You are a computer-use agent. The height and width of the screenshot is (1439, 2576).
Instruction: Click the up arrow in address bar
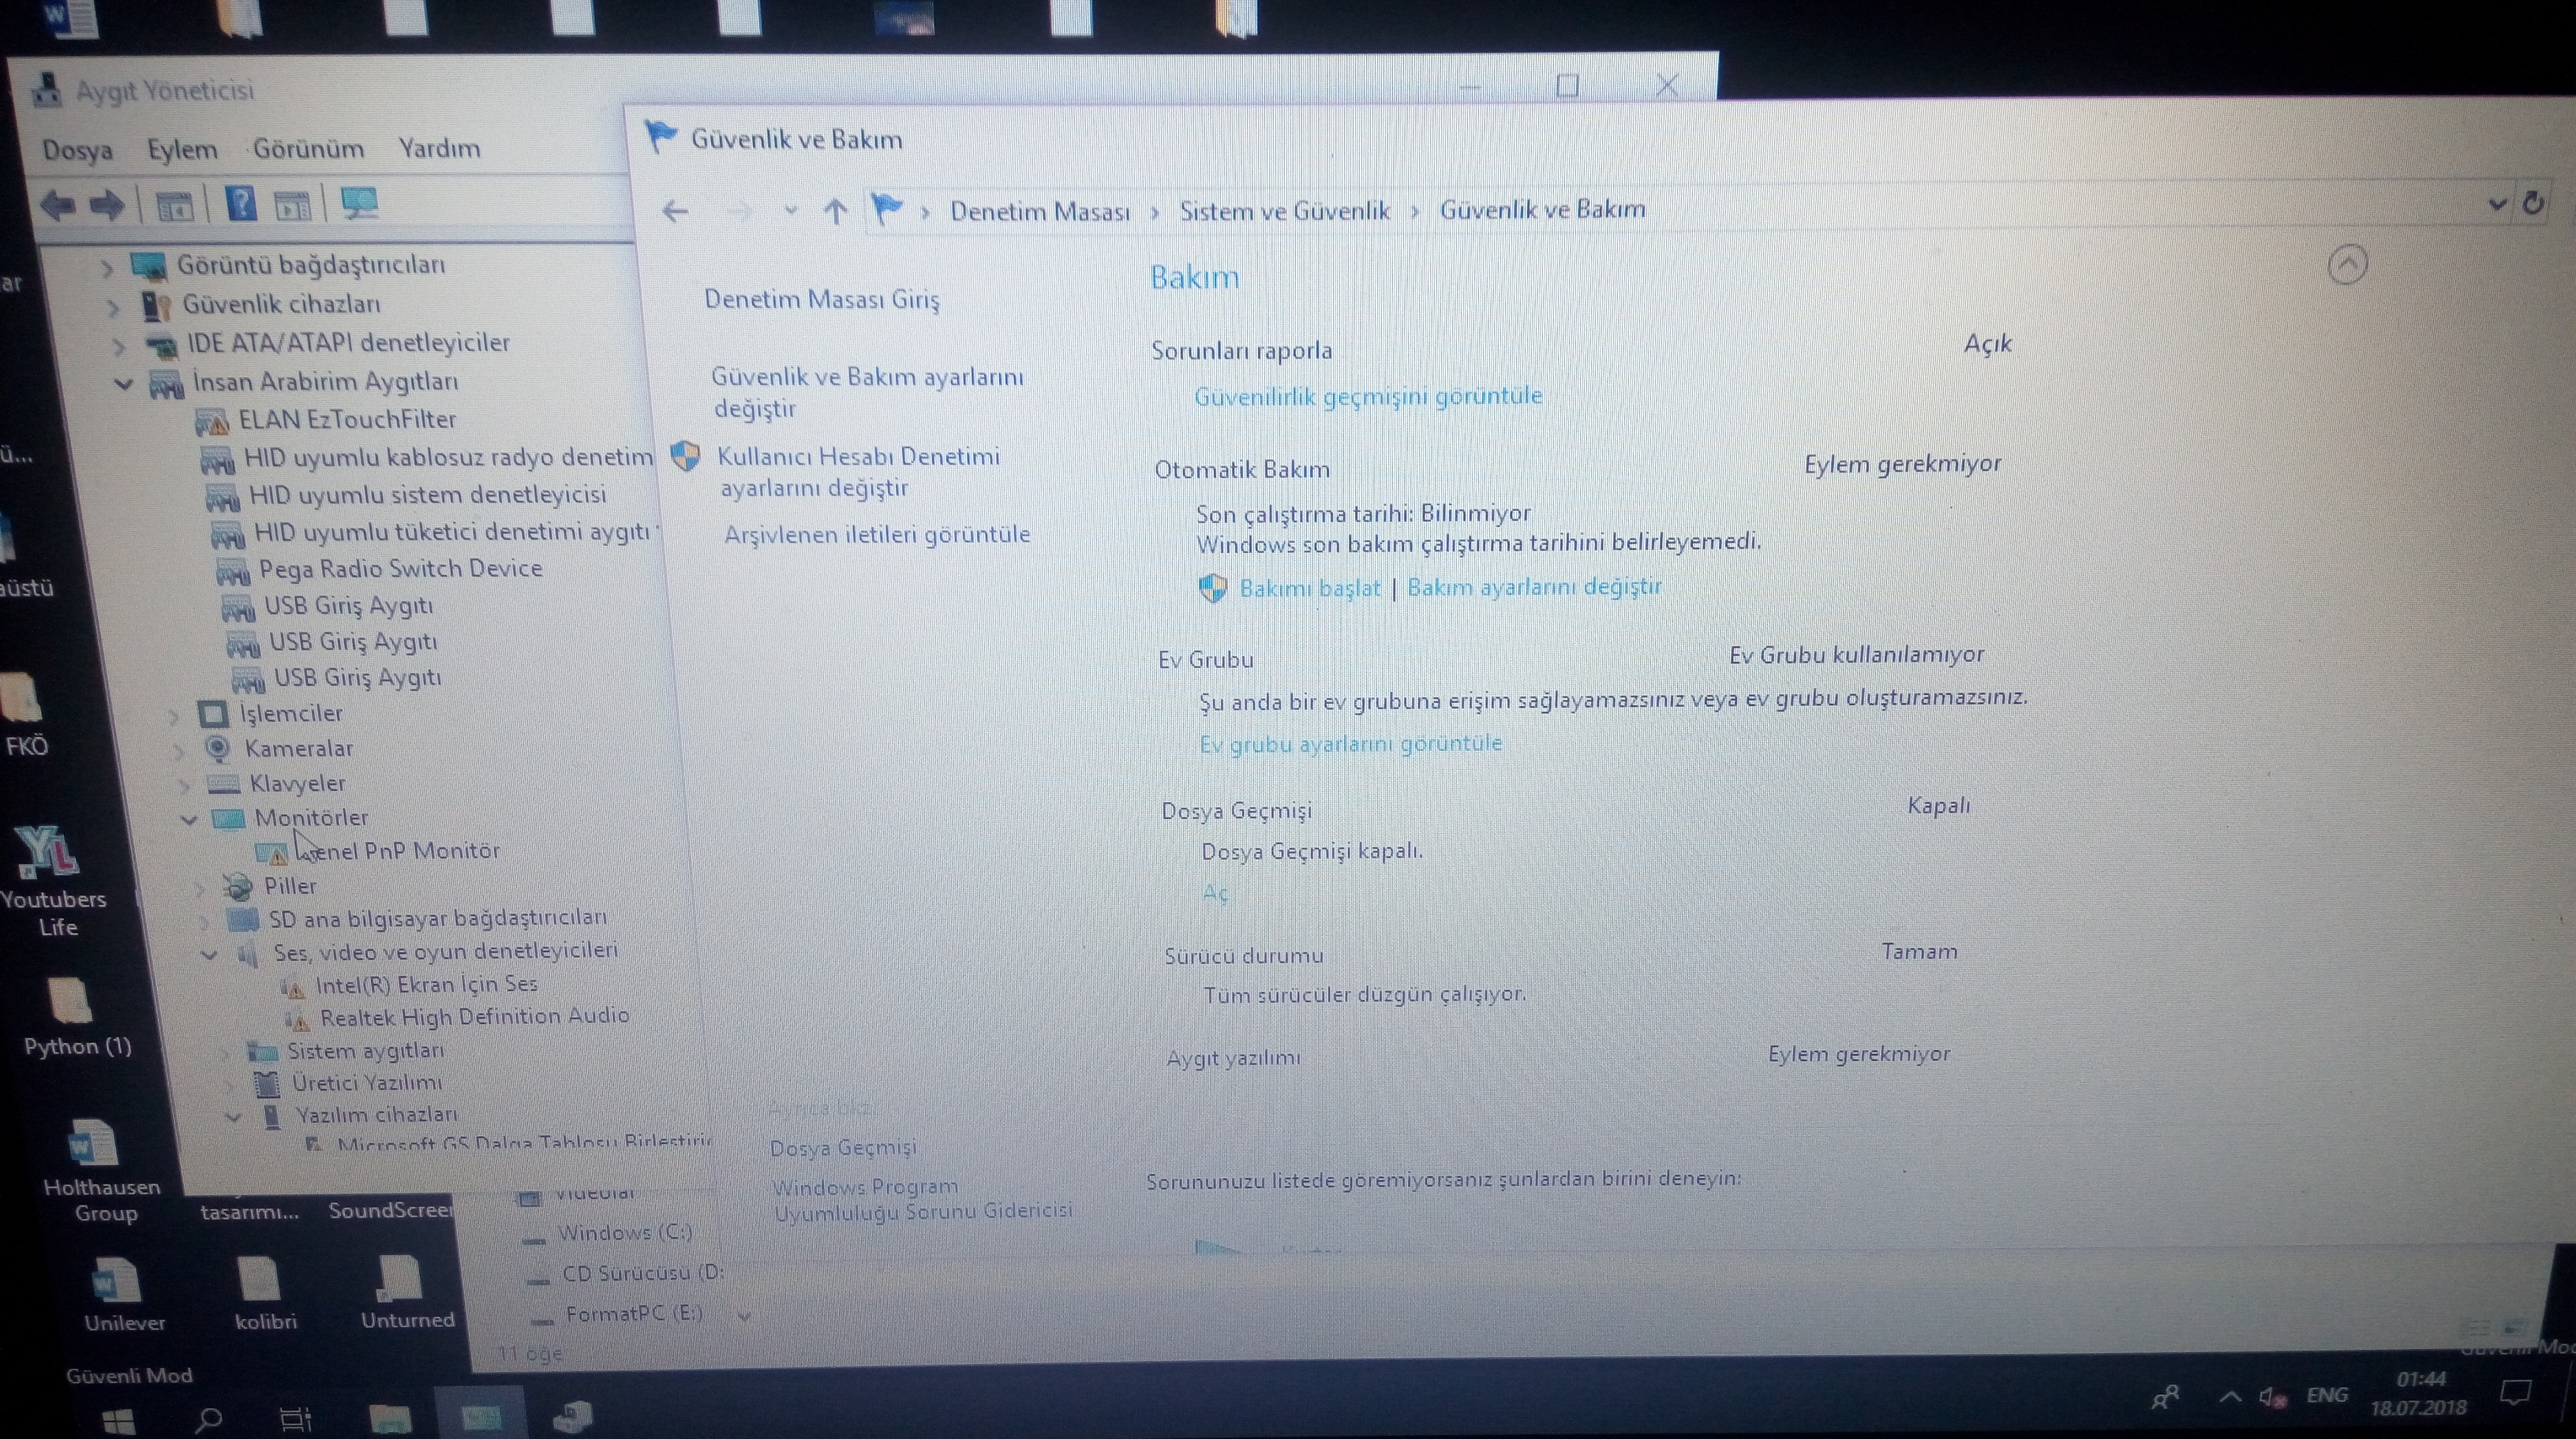[x=835, y=211]
